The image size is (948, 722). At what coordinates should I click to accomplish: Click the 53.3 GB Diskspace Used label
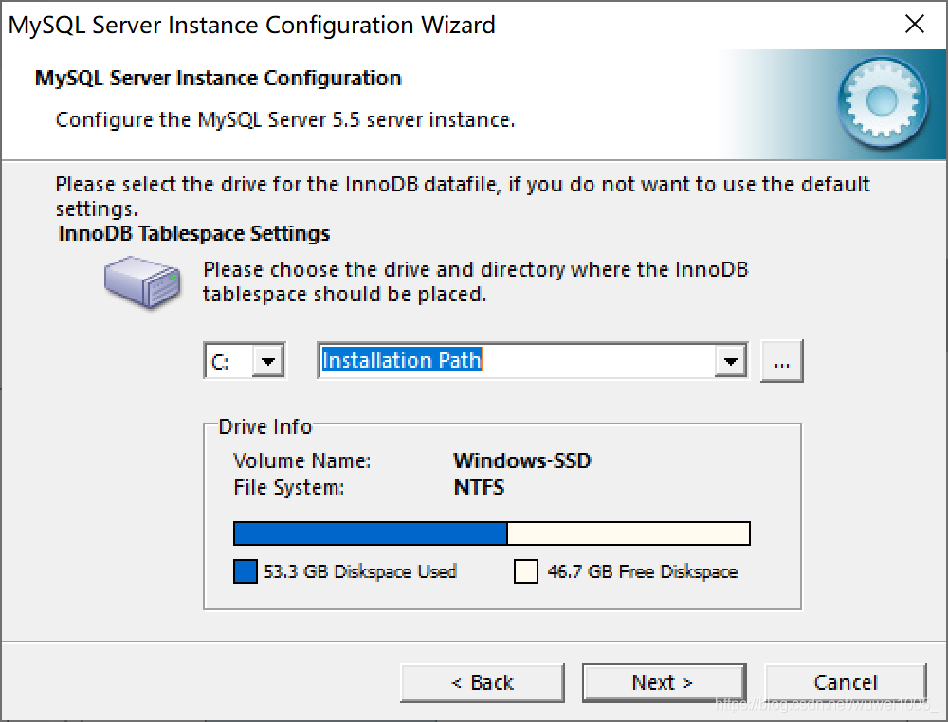point(359,571)
